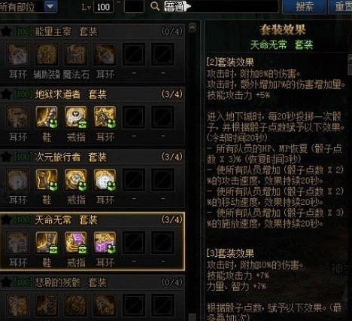Click the 搜索 search button

304,7
